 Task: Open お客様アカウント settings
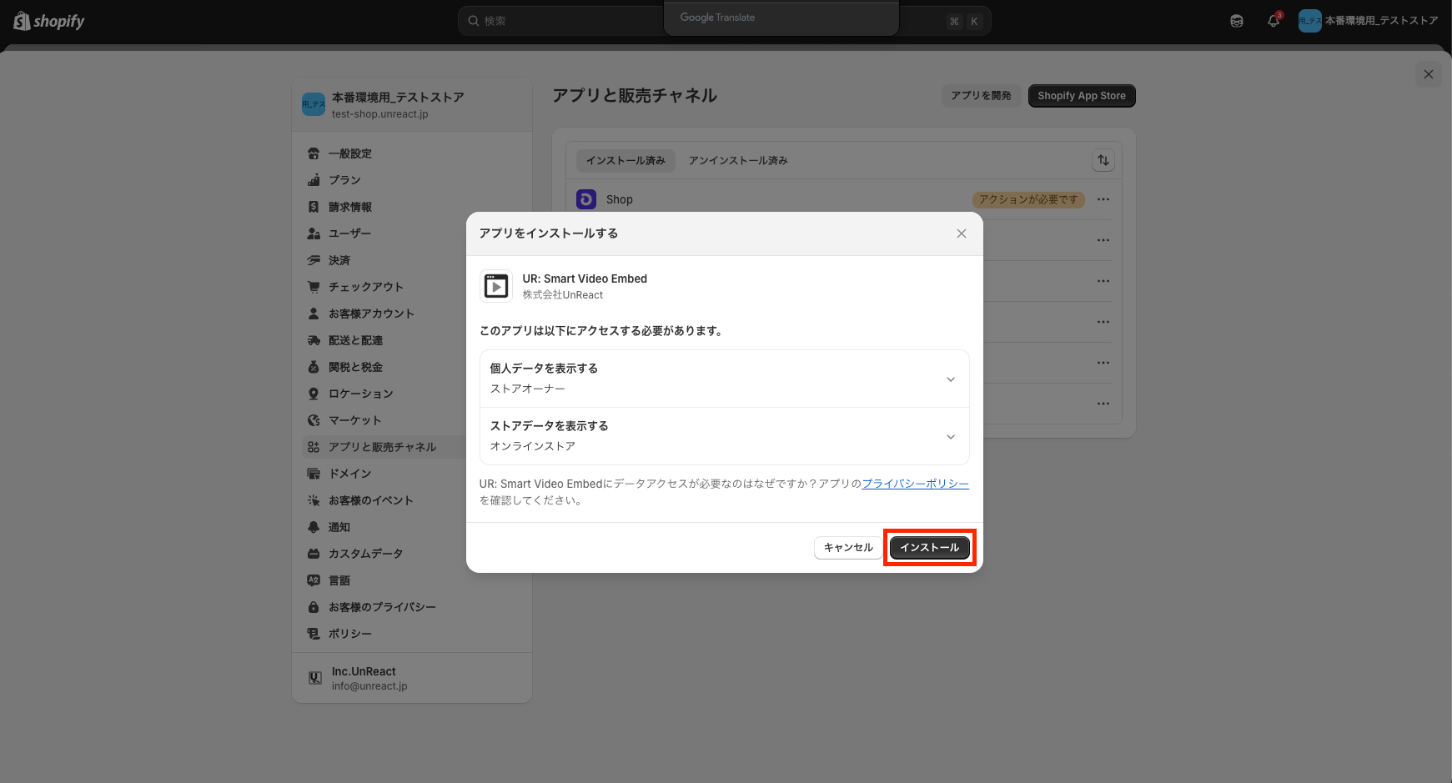pyautogui.click(x=412, y=314)
